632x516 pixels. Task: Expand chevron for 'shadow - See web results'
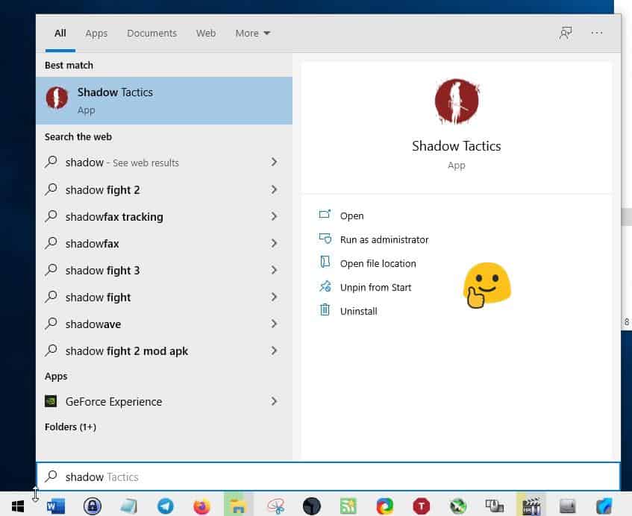274,162
